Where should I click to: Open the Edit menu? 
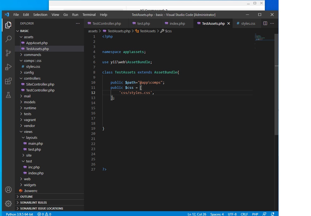pyautogui.click(x=26, y=15)
